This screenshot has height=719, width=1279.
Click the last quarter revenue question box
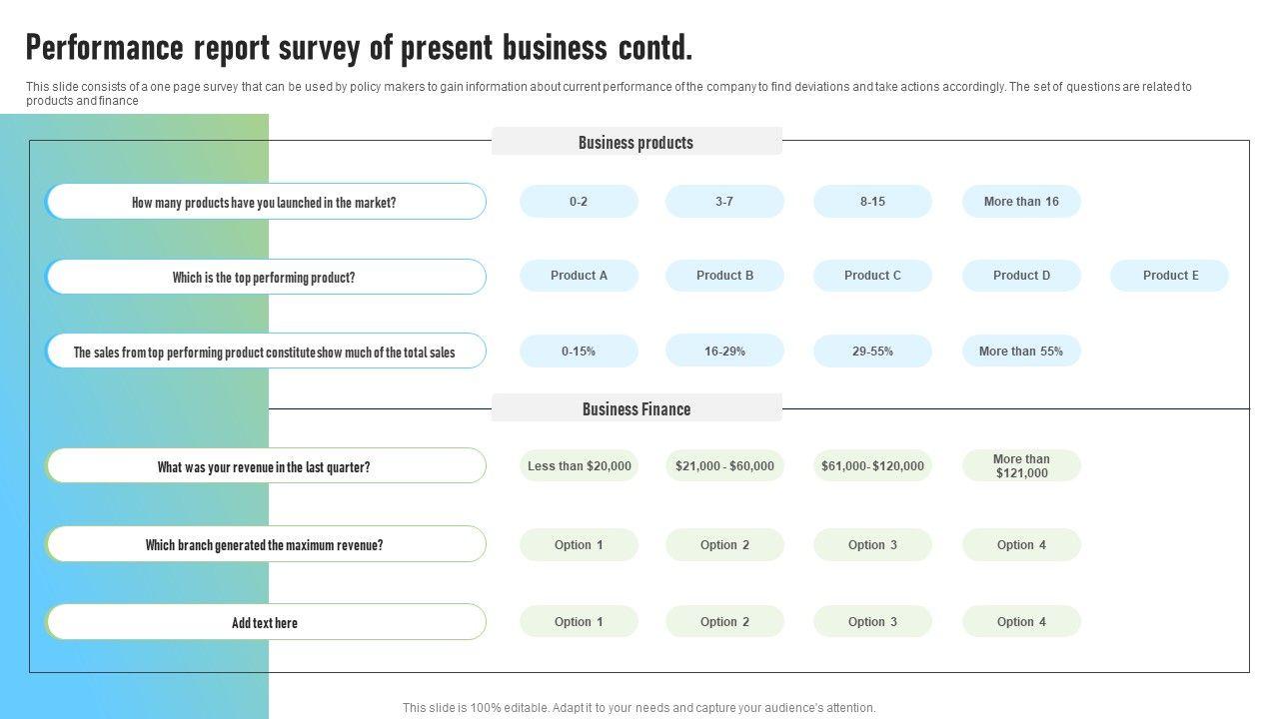pyautogui.click(x=266, y=467)
